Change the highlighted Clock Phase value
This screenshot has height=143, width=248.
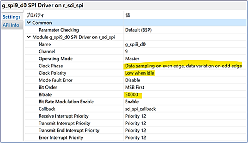click(183, 66)
